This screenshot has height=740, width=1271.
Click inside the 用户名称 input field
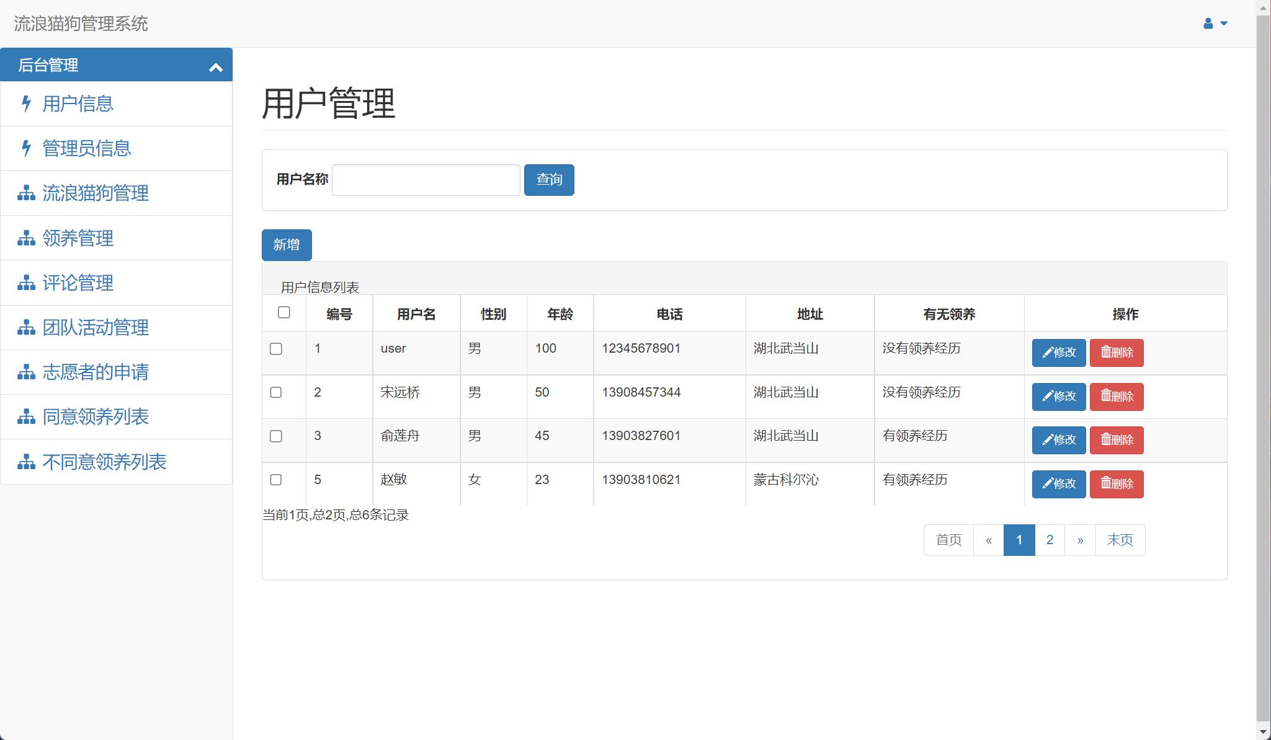click(426, 180)
